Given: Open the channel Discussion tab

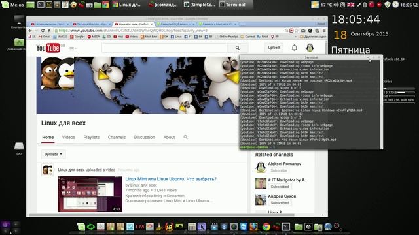Looking at the screenshot, I should click(x=144, y=137).
